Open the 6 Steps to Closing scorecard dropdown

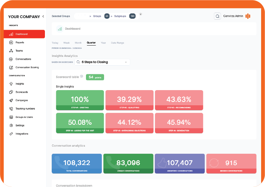(x=102, y=62)
